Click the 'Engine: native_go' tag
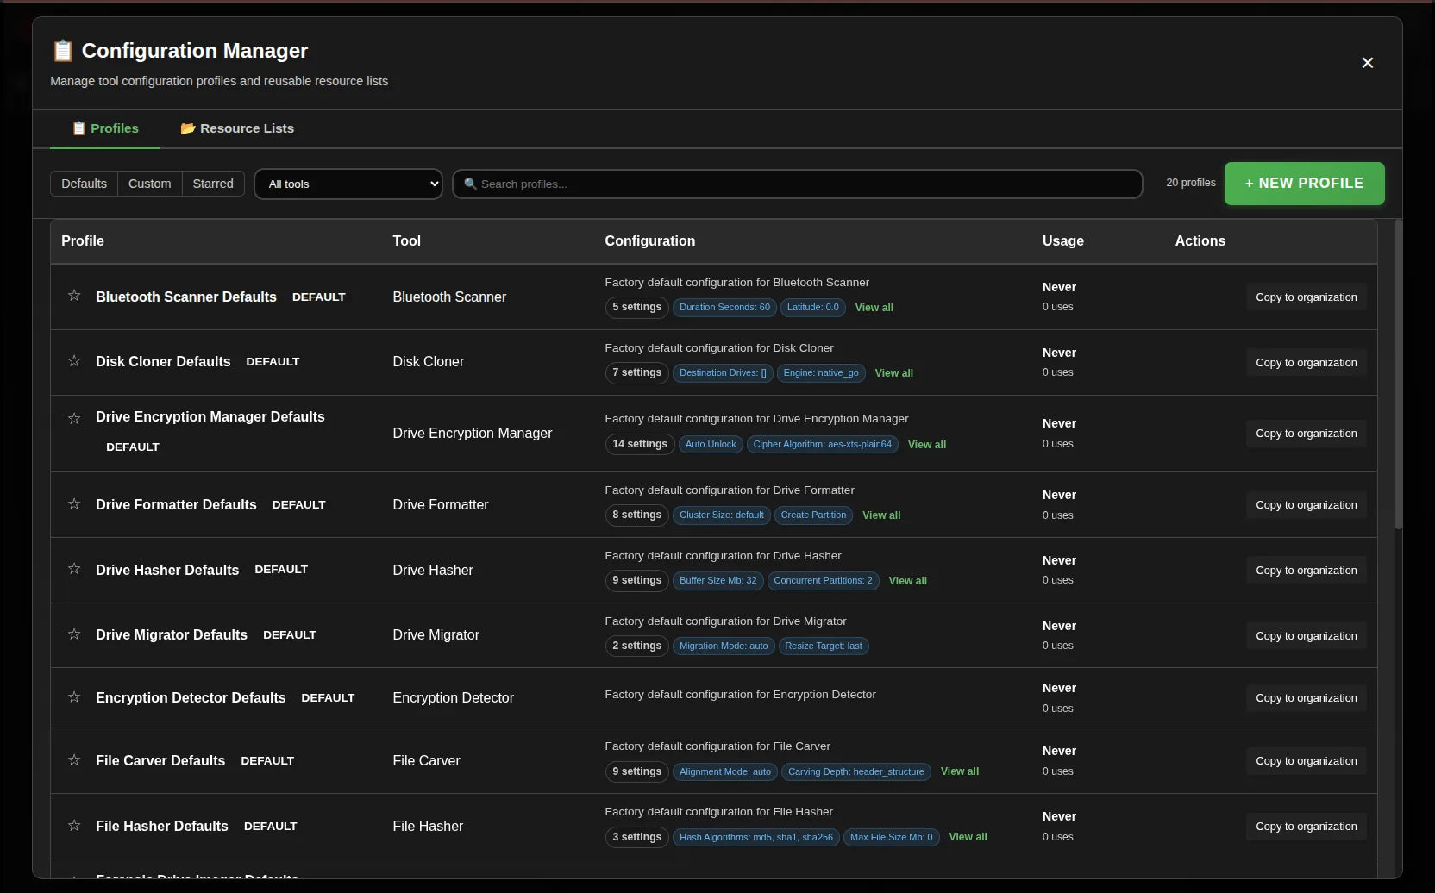 click(820, 372)
